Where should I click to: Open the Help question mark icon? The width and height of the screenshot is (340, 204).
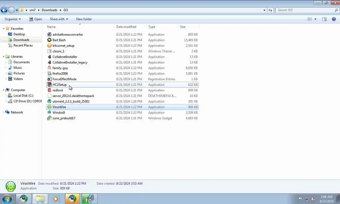pyautogui.click(x=334, y=19)
